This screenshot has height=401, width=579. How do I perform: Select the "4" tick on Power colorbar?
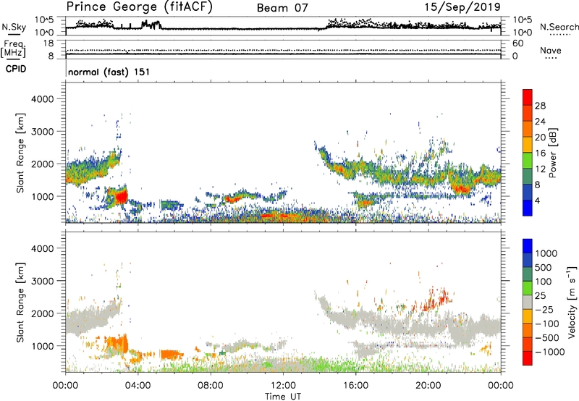[x=538, y=200]
